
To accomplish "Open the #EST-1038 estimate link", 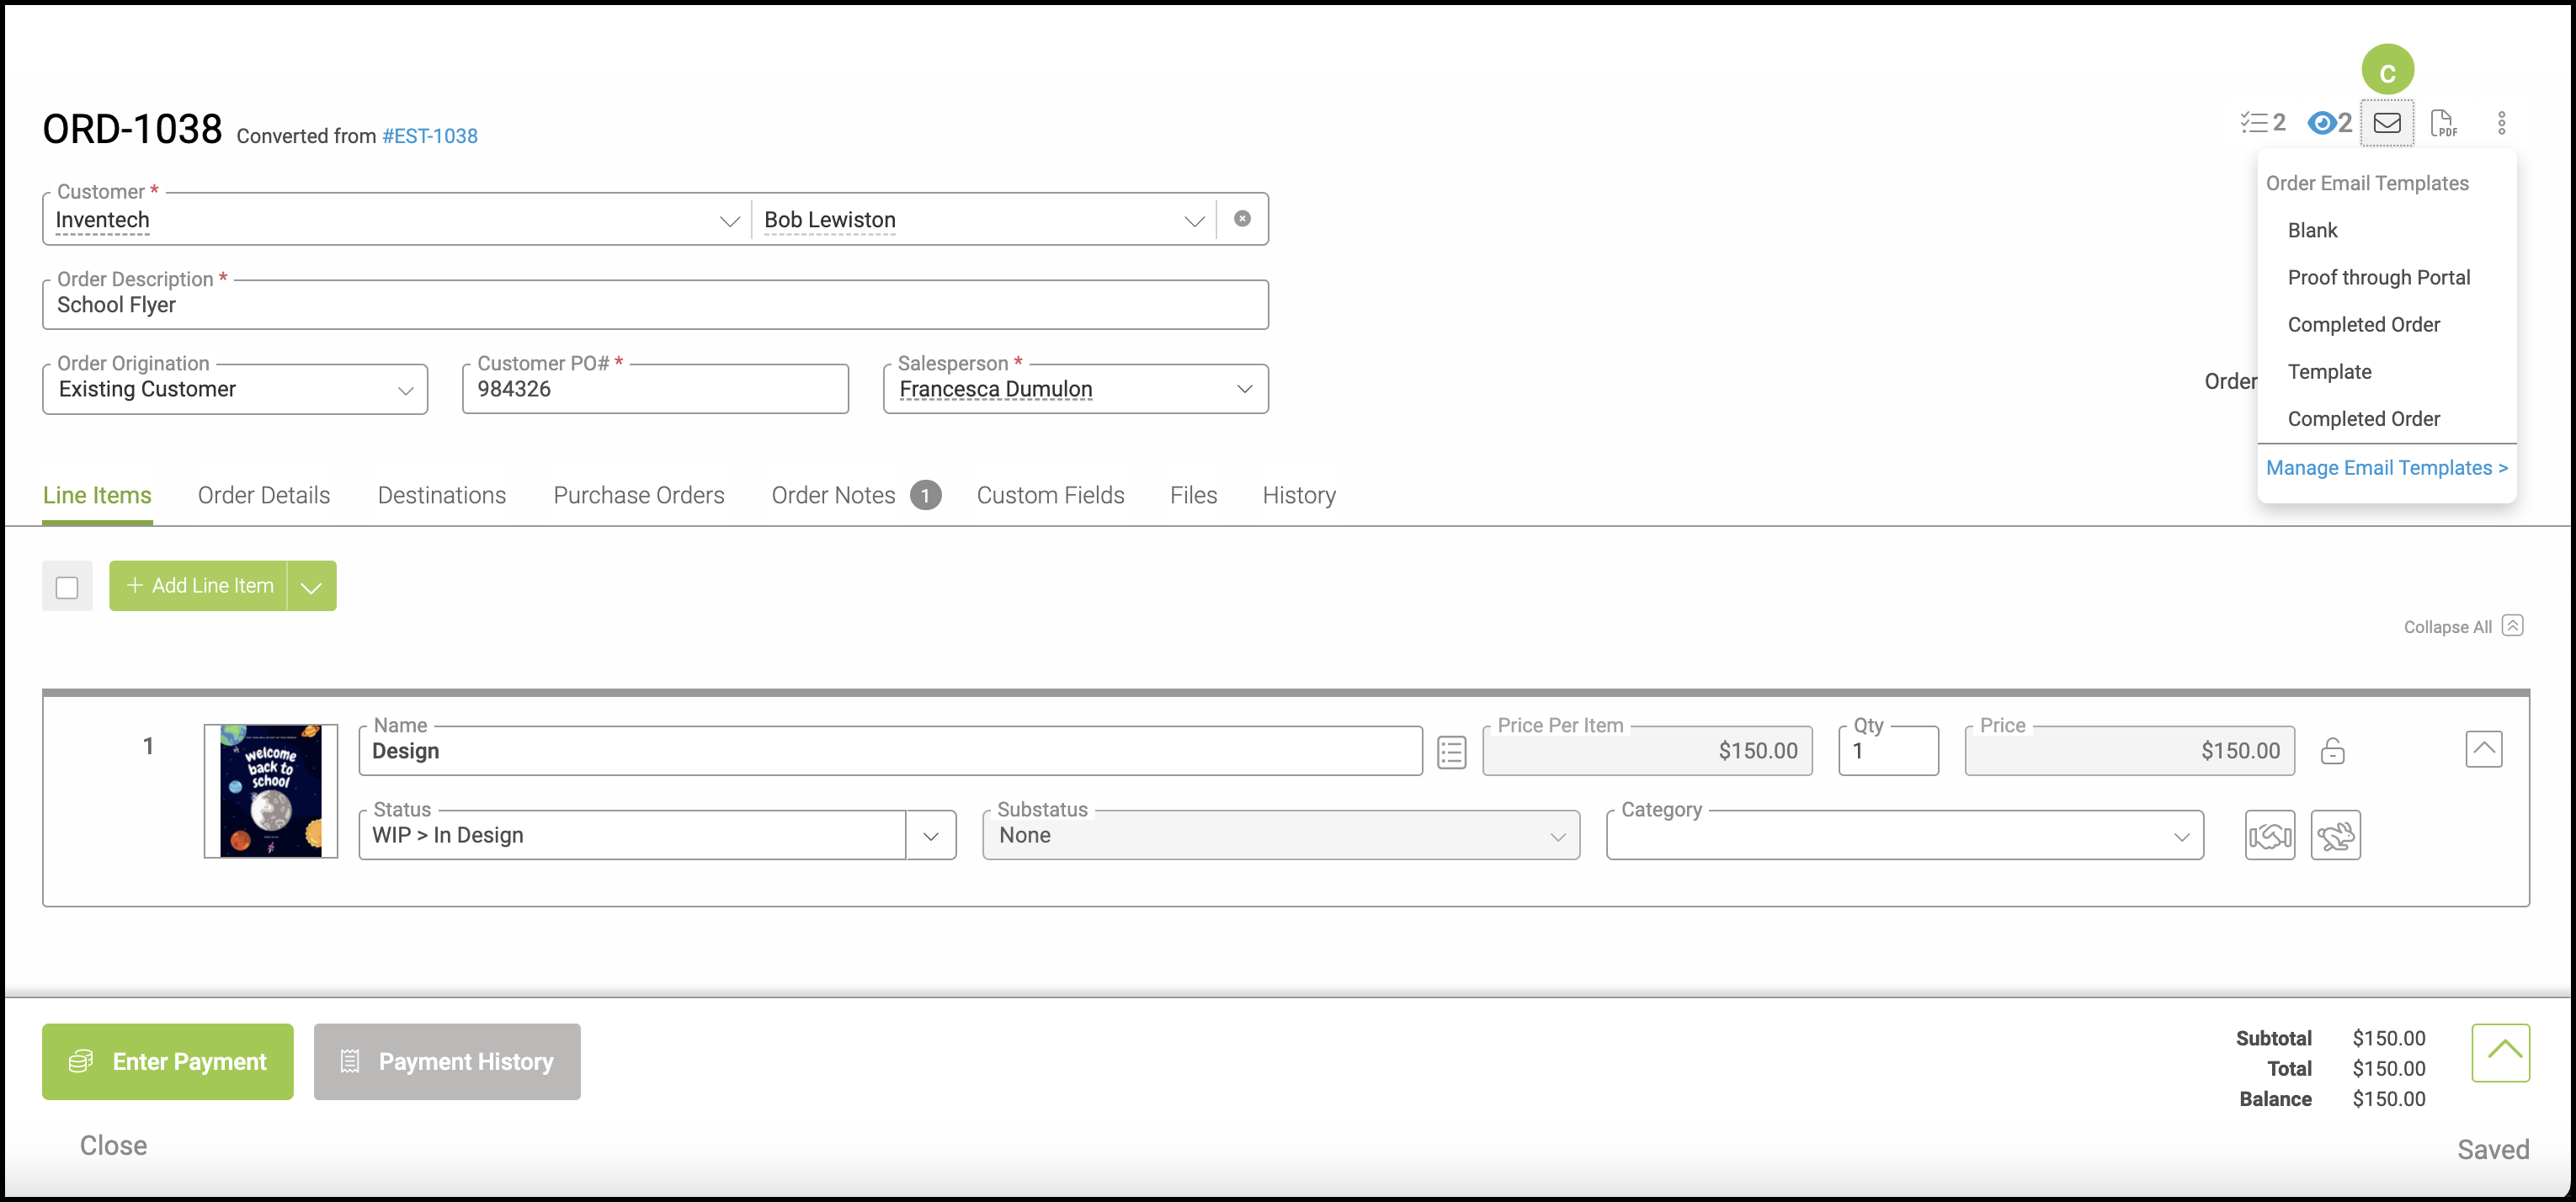I will click(429, 136).
